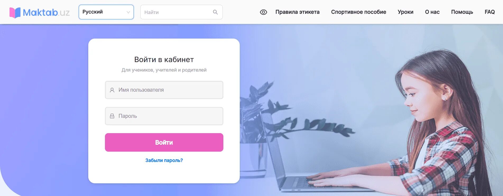Focus the Имя пользователя input field
The width and height of the screenshot is (503, 196).
[164, 90]
